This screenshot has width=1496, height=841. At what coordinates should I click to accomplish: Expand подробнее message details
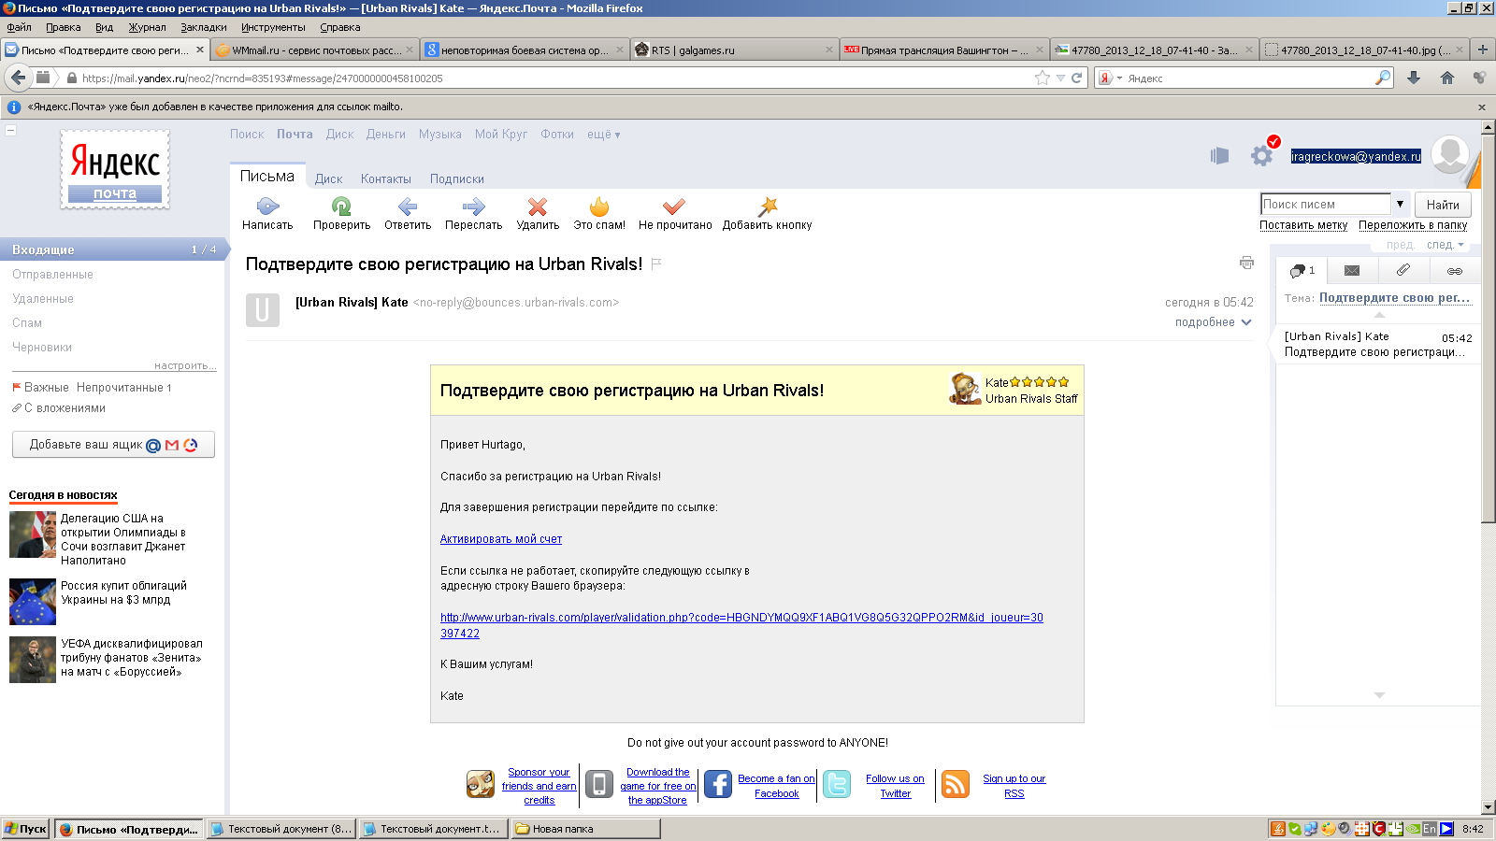tap(1213, 322)
